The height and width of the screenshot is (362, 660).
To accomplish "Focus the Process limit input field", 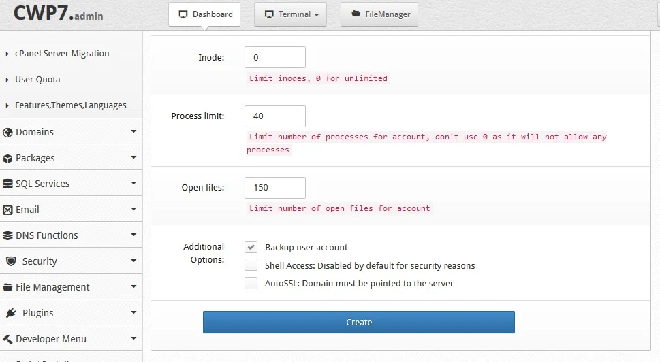I will (275, 116).
